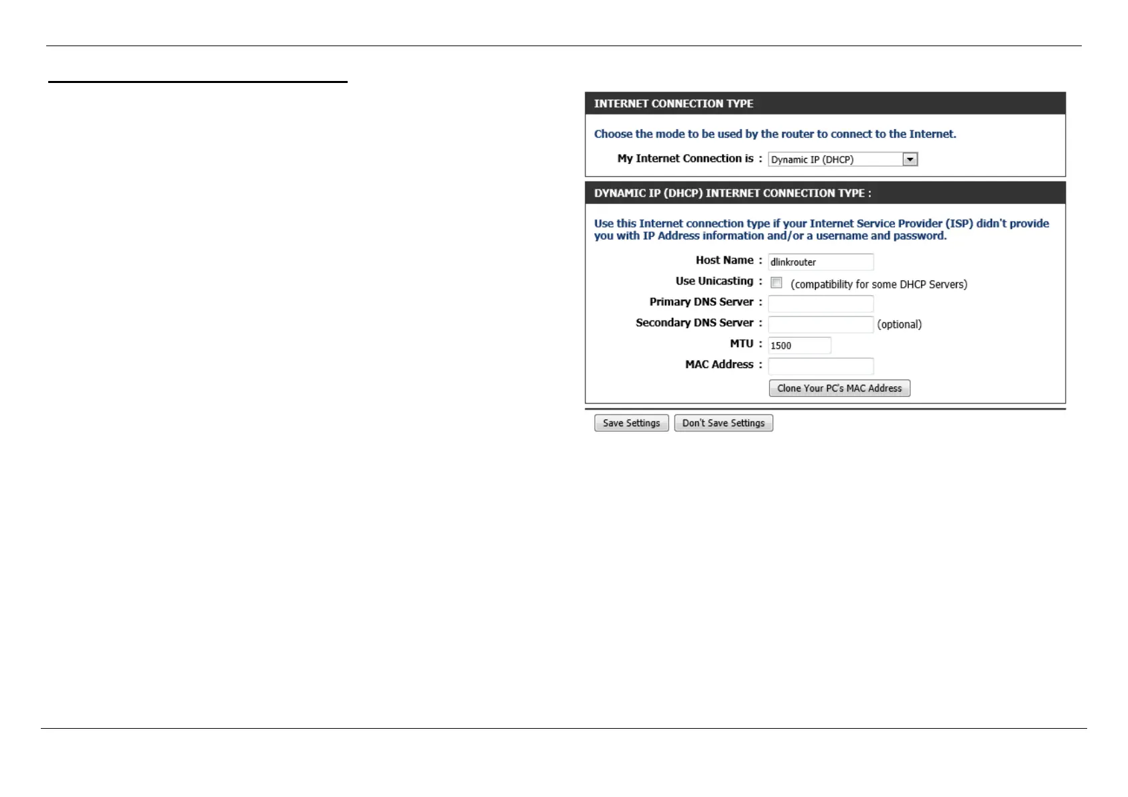Image resolution: width=1128 pixels, height=797 pixels.
Task: Click the DYNAMIC IP (DHCP) INTERNET CONNECTION TYPE header
Action: (733, 193)
